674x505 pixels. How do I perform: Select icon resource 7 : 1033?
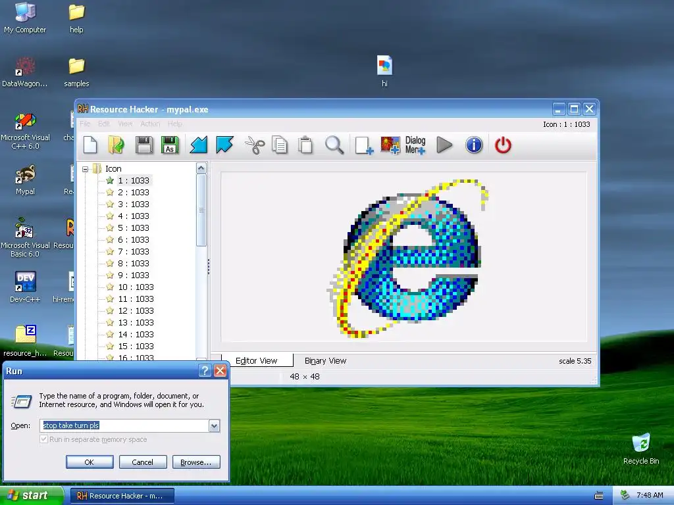click(x=134, y=251)
